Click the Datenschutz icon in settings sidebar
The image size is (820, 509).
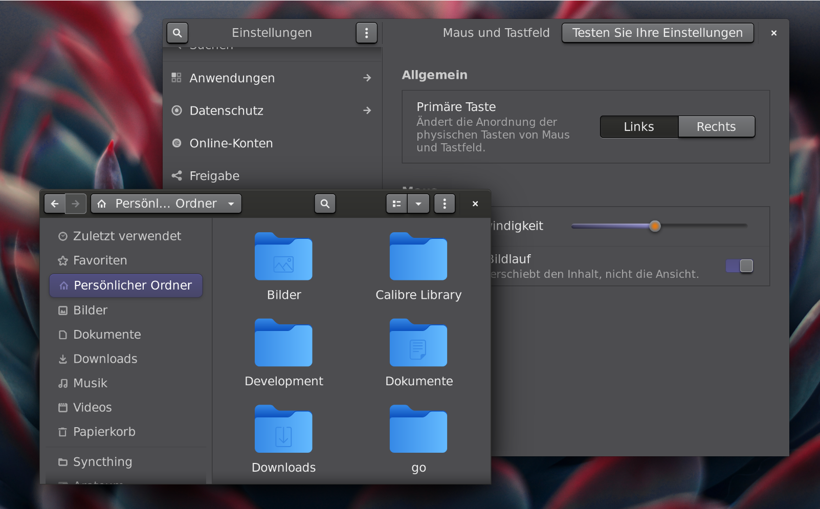[x=176, y=110]
